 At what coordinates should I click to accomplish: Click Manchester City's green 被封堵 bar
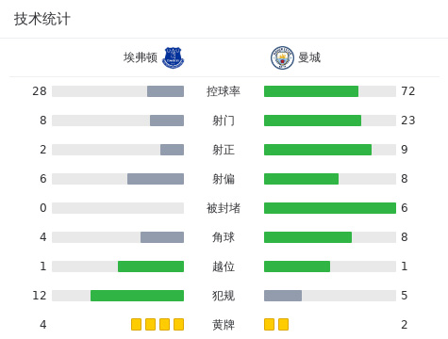[x=330, y=208]
